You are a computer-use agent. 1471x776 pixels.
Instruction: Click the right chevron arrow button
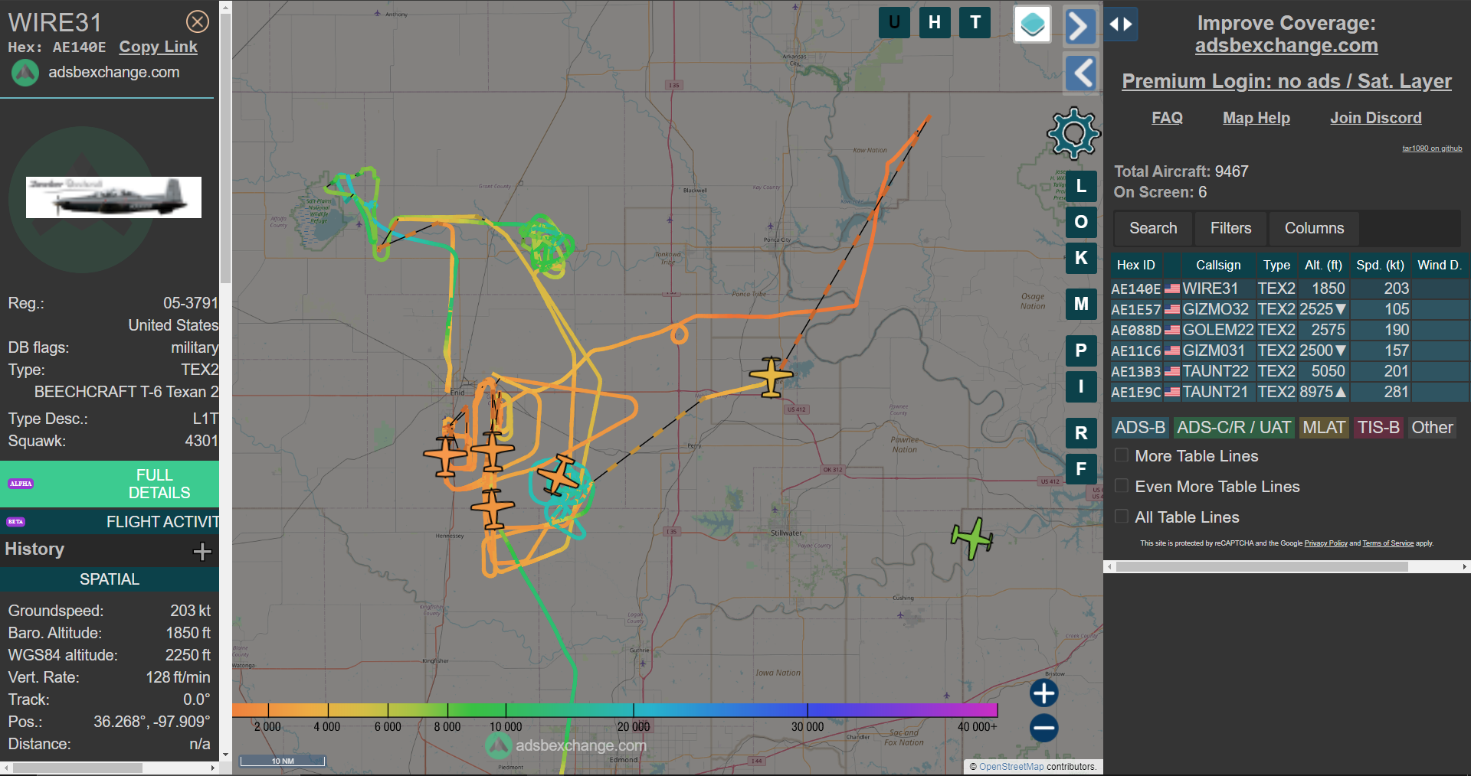(1079, 27)
